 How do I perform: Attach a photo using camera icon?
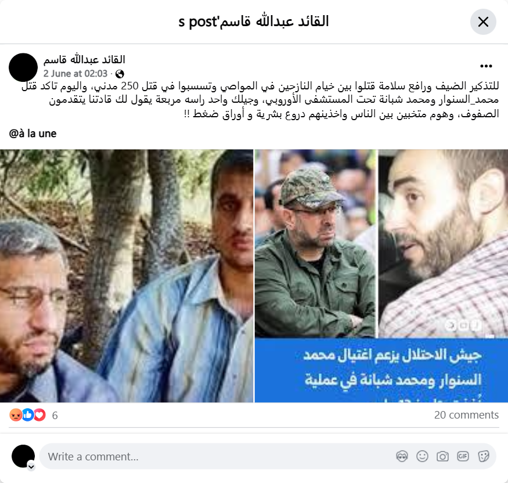(x=442, y=456)
